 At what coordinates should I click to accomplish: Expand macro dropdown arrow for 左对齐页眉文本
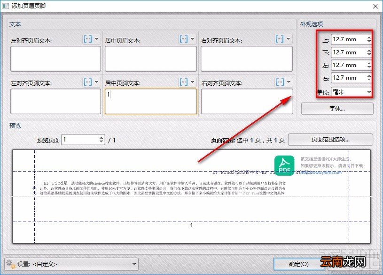[x=97, y=39]
